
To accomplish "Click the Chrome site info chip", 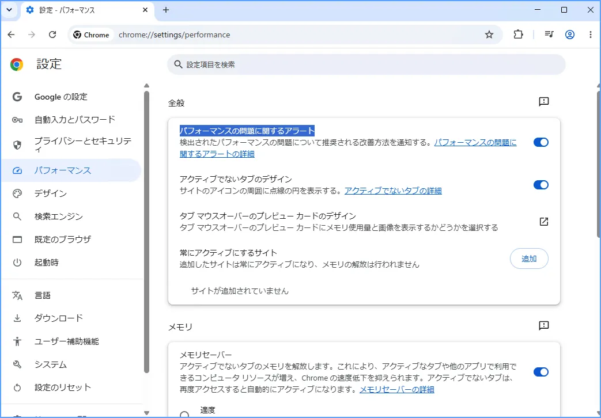I will 91,35.
